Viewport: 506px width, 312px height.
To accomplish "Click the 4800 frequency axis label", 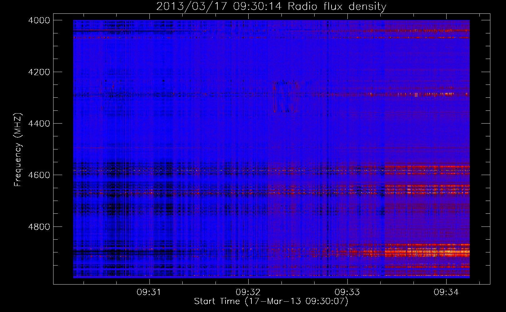I will tap(39, 227).
